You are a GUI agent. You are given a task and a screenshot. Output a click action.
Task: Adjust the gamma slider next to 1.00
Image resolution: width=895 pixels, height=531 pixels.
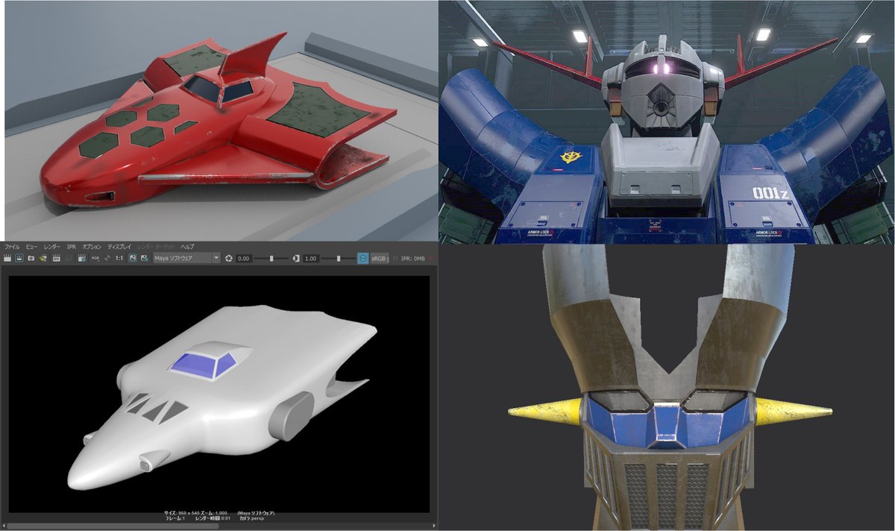339,258
